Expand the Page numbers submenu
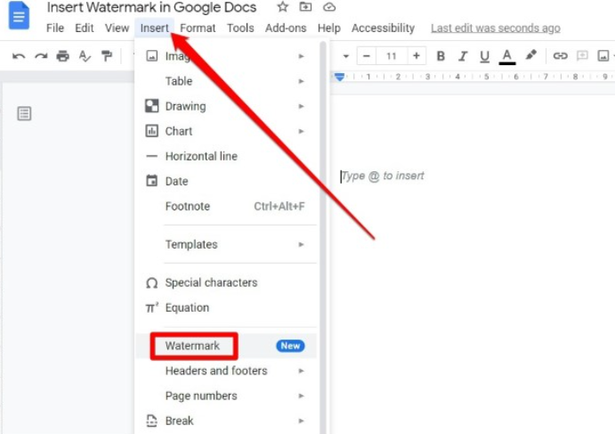 pos(226,396)
